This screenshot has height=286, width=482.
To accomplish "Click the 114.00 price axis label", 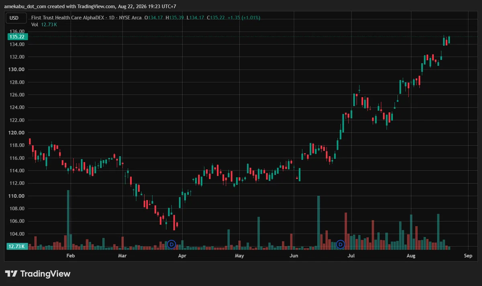I will click(x=16, y=171).
